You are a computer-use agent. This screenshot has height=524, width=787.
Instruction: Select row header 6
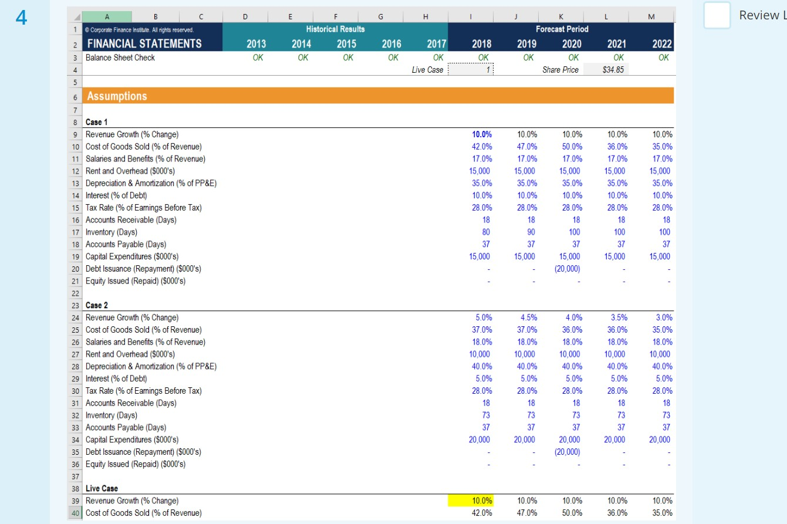pos(76,96)
